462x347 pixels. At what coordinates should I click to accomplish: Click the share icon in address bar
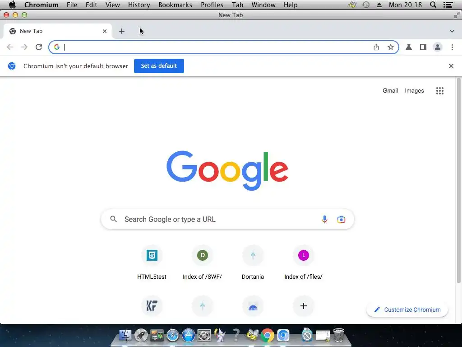[x=376, y=47]
